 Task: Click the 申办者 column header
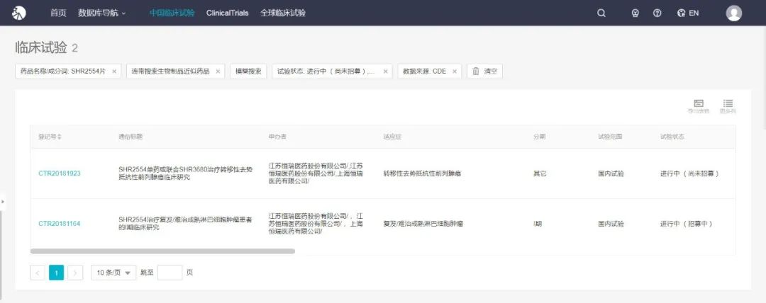(277, 137)
